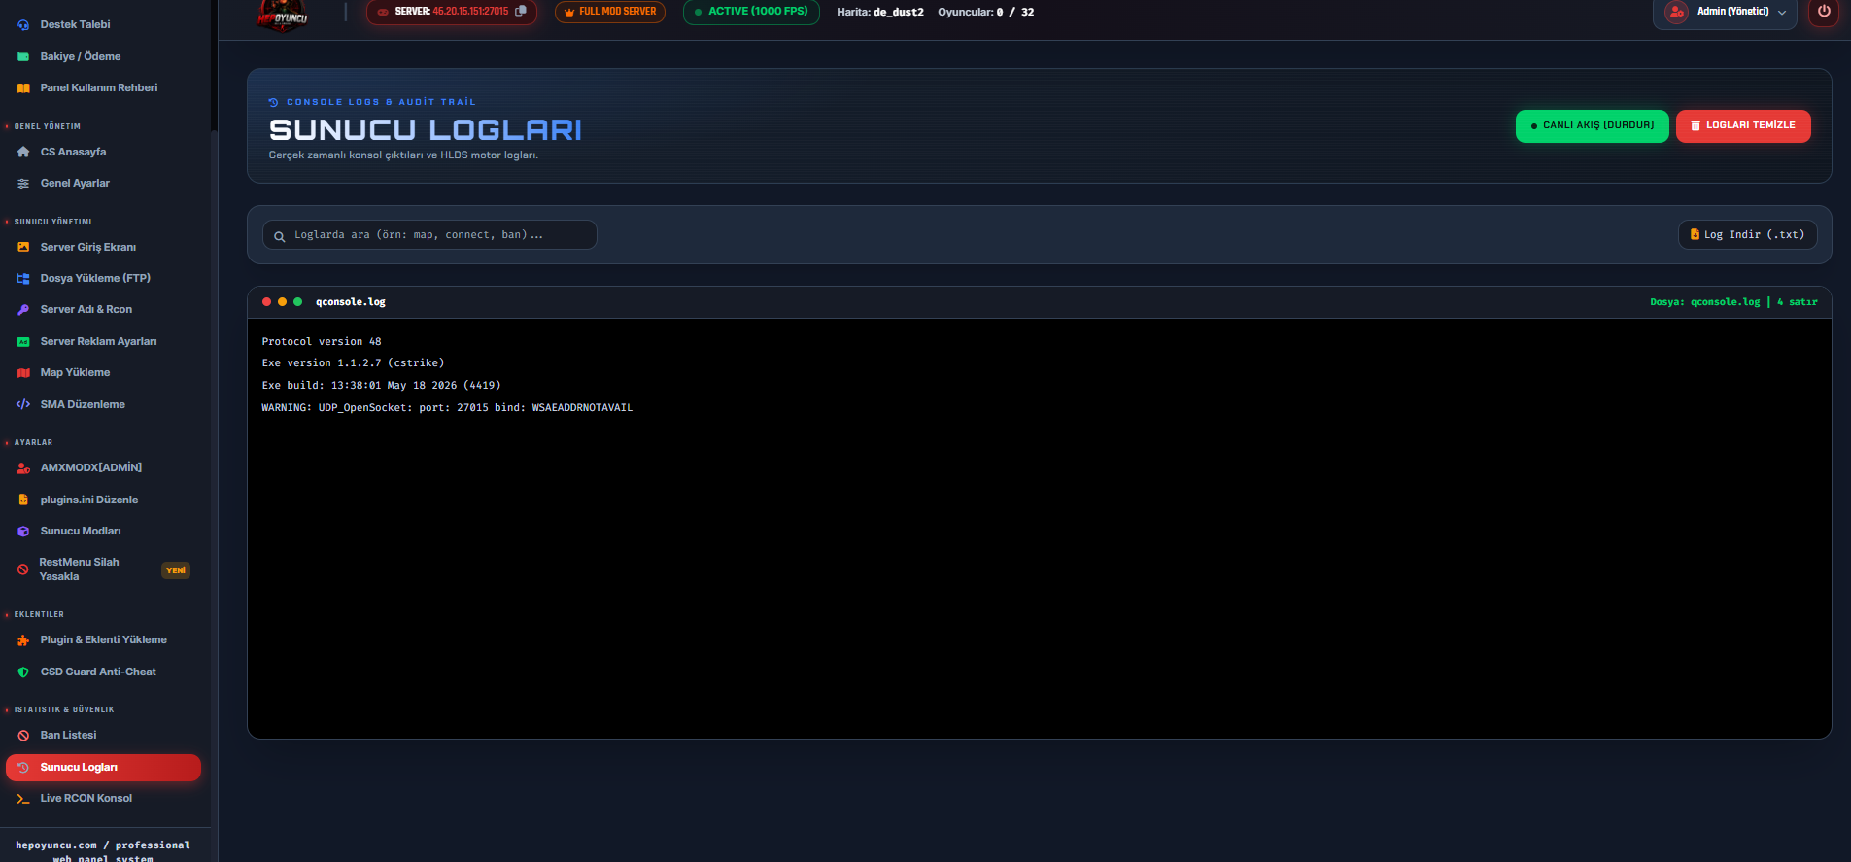Click the plugins.ini Düzenle file icon
The image size is (1851, 862).
(23, 500)
